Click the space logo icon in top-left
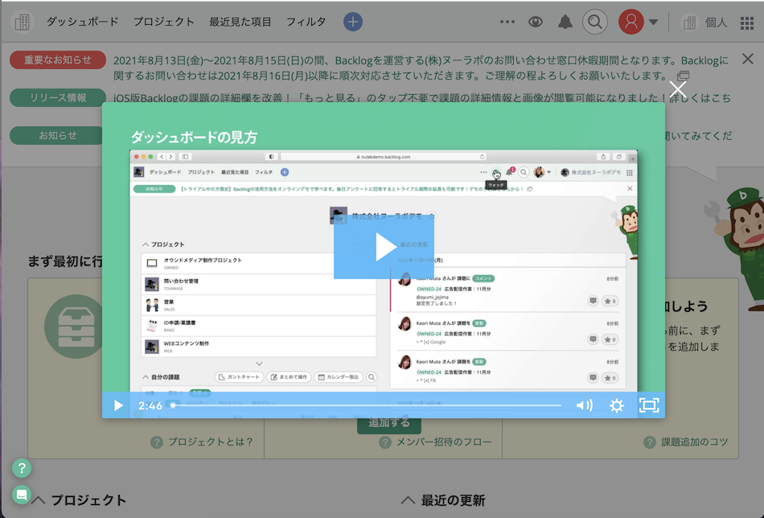This screenshot has height=518, width=764. 22,22
